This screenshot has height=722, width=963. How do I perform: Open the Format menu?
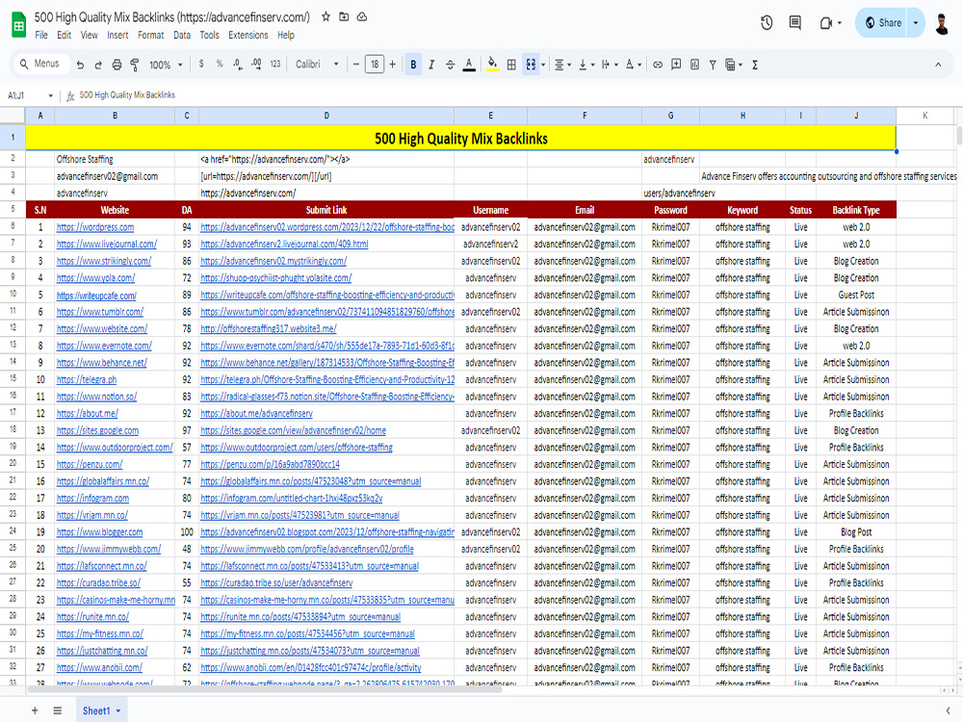point(150,35)
